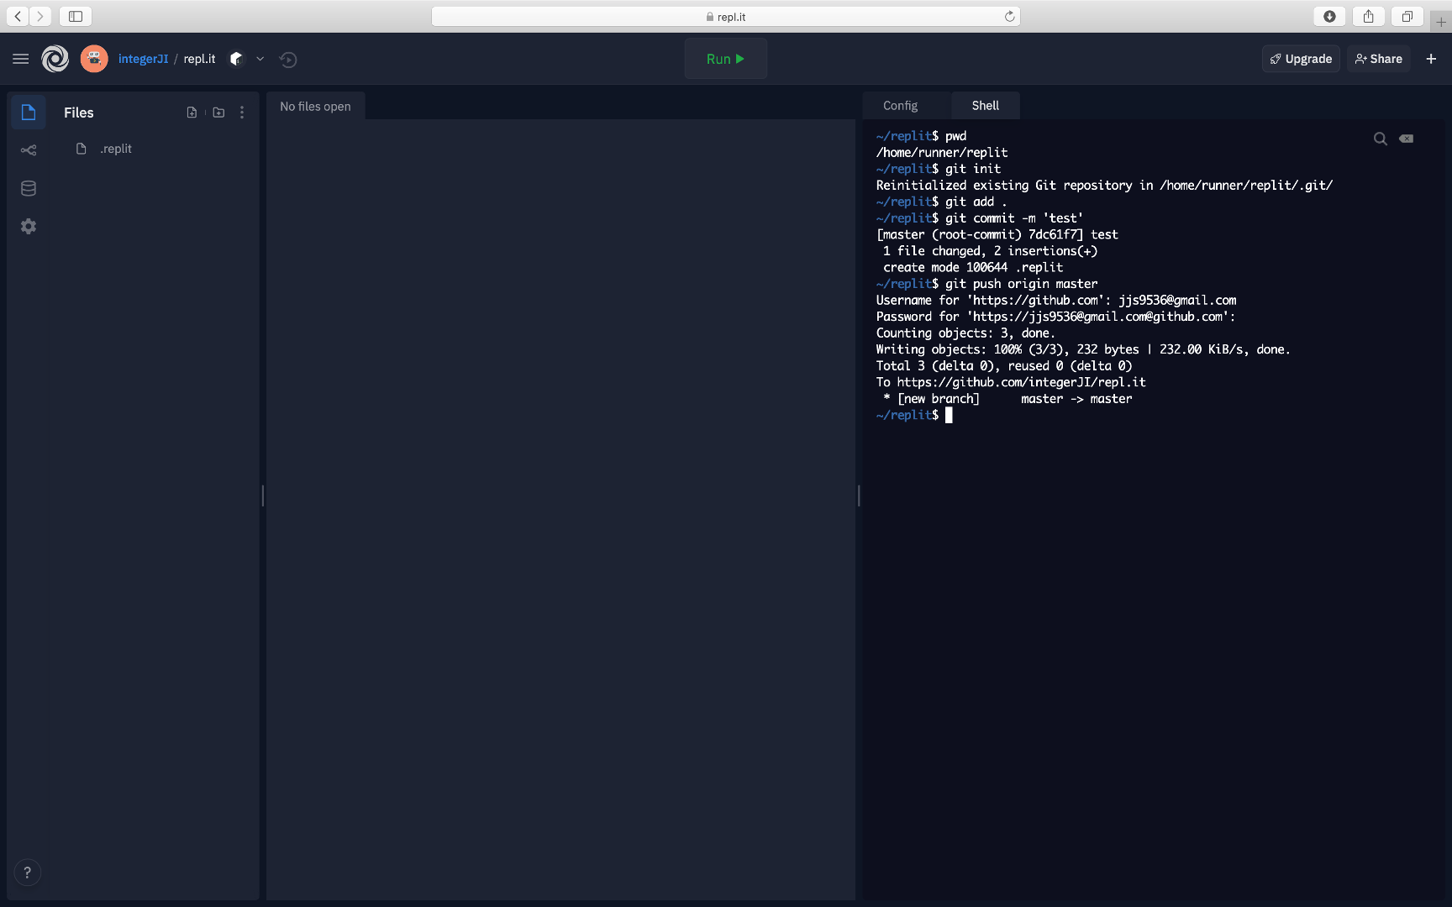Click the shell search magnifier icon

pyautogui.click(x=1380, y=139)
